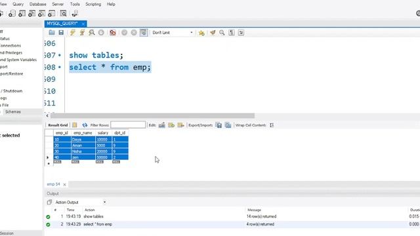Import records from an external file
The image size is (420, 236).
[228, 125]
